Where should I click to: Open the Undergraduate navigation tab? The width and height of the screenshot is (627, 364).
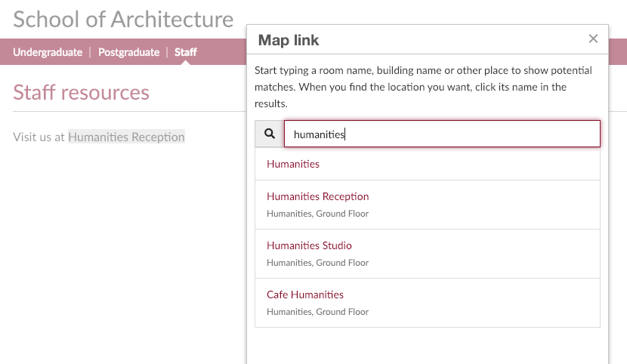point(48,52)
